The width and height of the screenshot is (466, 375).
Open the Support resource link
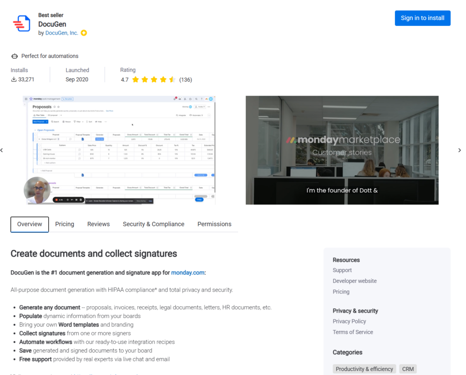(x=342, y=270)
